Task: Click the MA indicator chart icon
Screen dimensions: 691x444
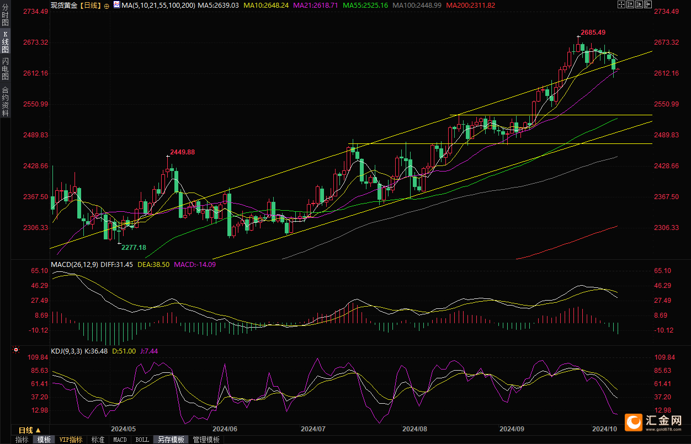Action: point(116,5)
